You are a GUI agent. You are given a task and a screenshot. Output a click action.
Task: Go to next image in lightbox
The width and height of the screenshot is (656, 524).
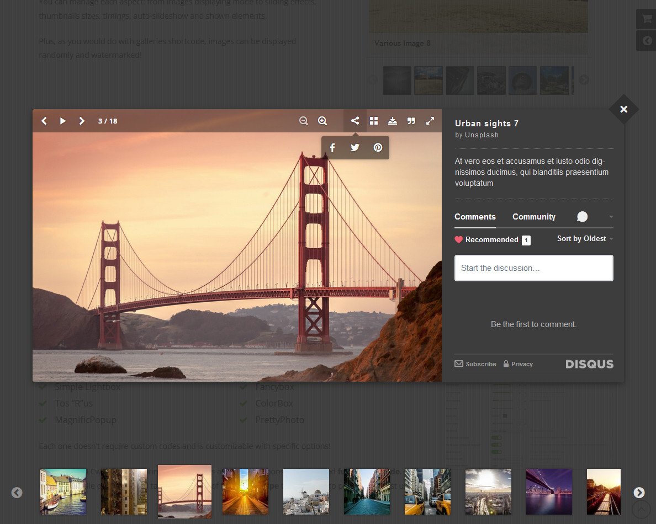82,121
